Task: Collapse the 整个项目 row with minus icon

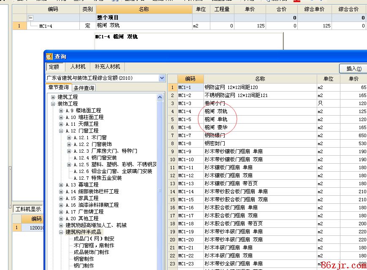Action: click(31, 18)
